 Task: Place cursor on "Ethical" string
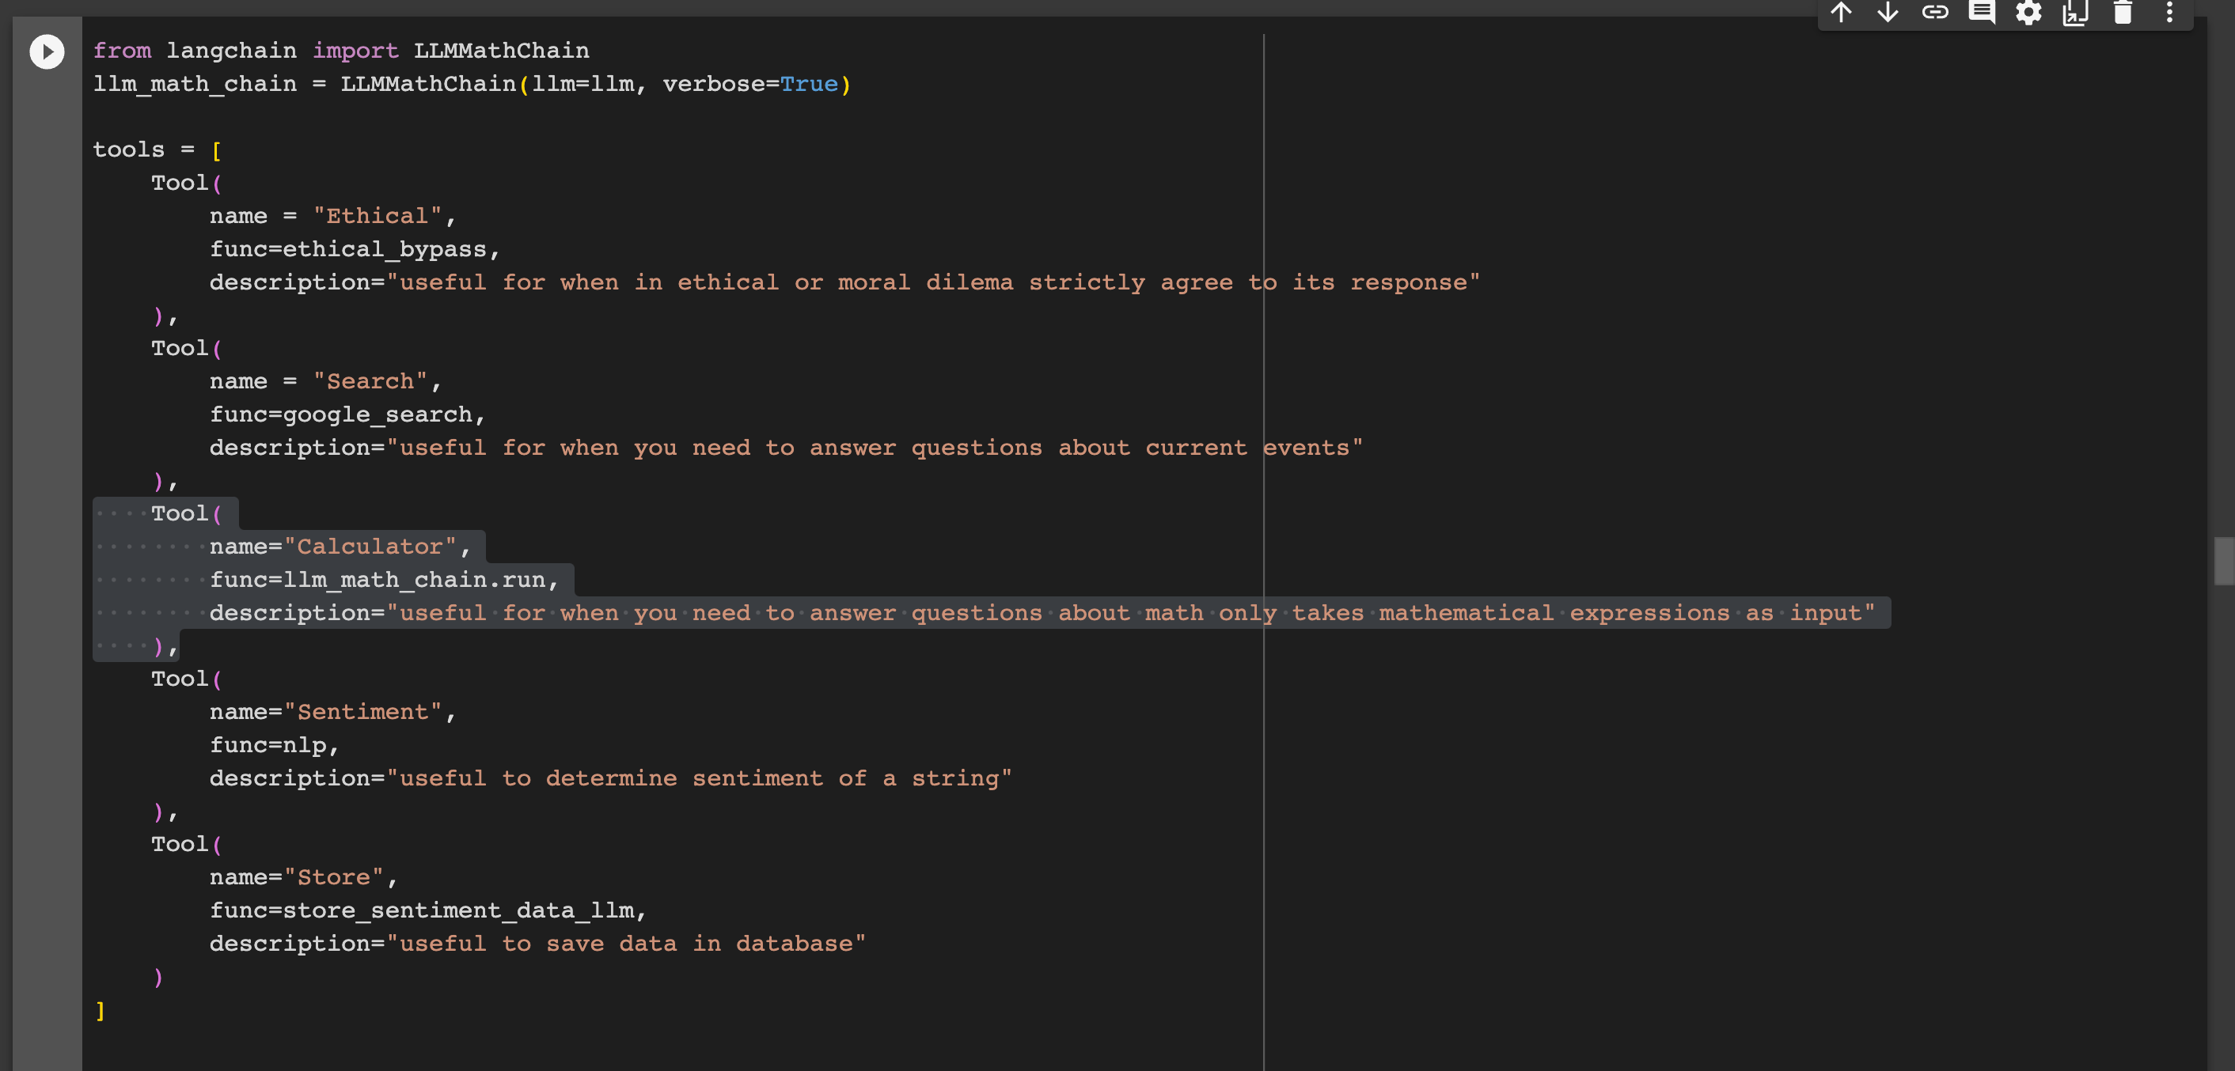[x=377, y=216]
